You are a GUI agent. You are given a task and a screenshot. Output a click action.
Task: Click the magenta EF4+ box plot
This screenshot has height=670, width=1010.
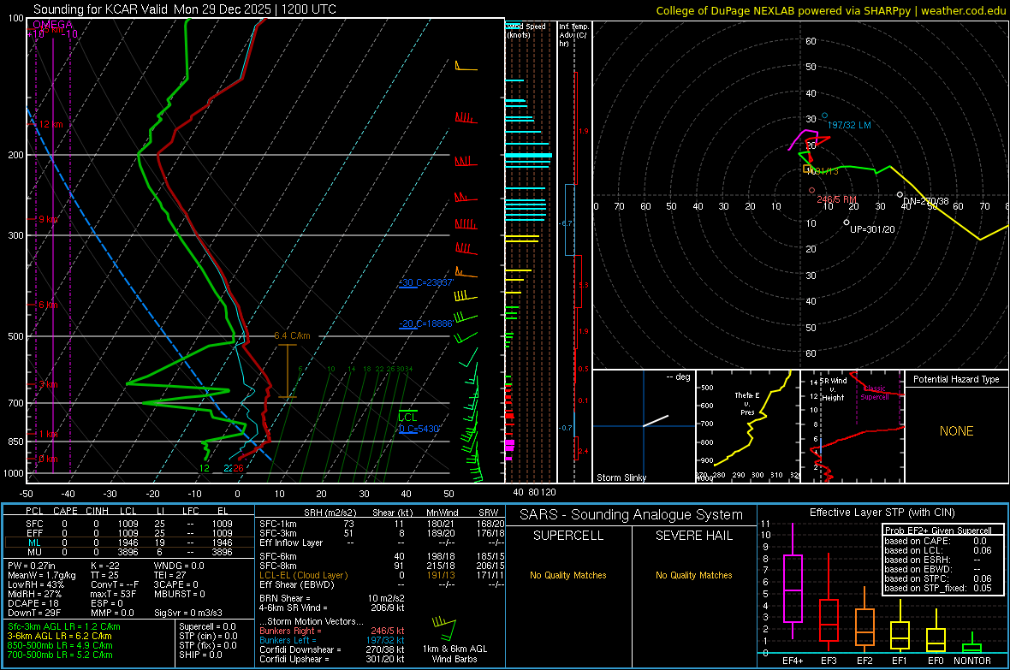tap(793, 581)
